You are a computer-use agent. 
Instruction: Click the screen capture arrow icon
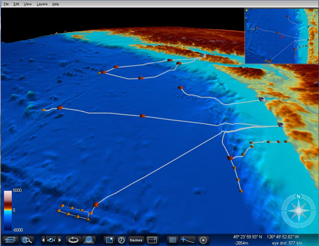(152, 240)
